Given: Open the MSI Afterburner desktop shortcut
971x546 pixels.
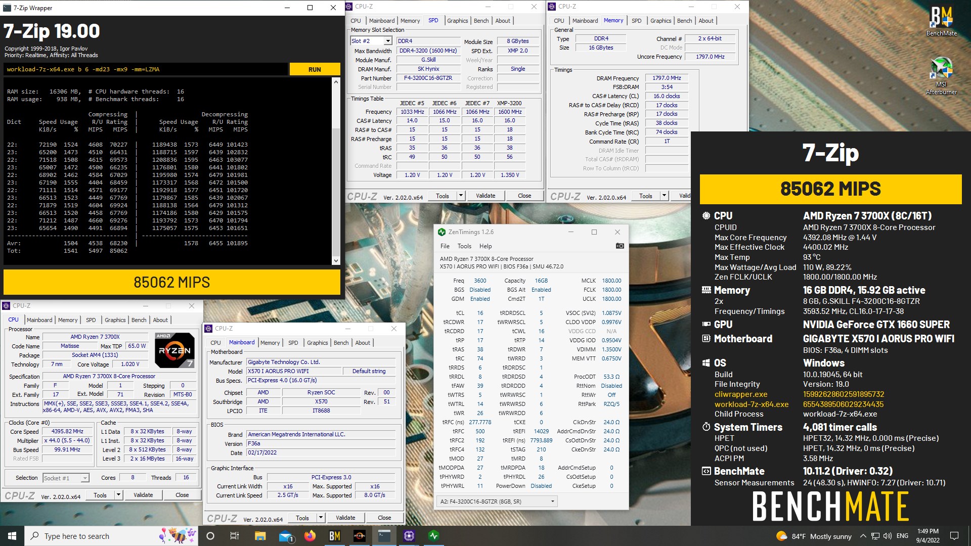Looking at the screenshot, I should (941, 76).
